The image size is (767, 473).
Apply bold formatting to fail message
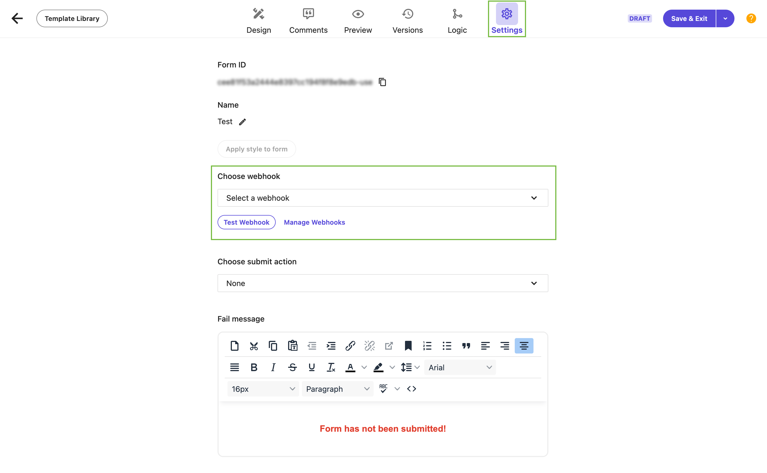[254, 367]
